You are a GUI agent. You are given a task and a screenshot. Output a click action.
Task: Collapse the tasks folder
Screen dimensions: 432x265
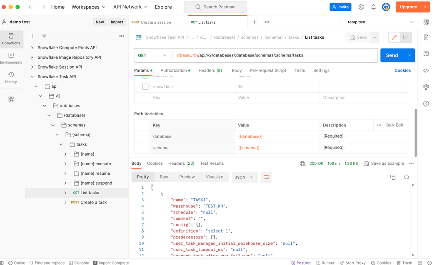pos(61,144)
